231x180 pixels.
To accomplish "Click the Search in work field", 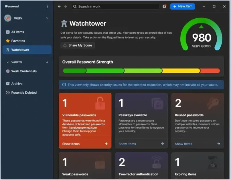I will [x=115, y=7].
